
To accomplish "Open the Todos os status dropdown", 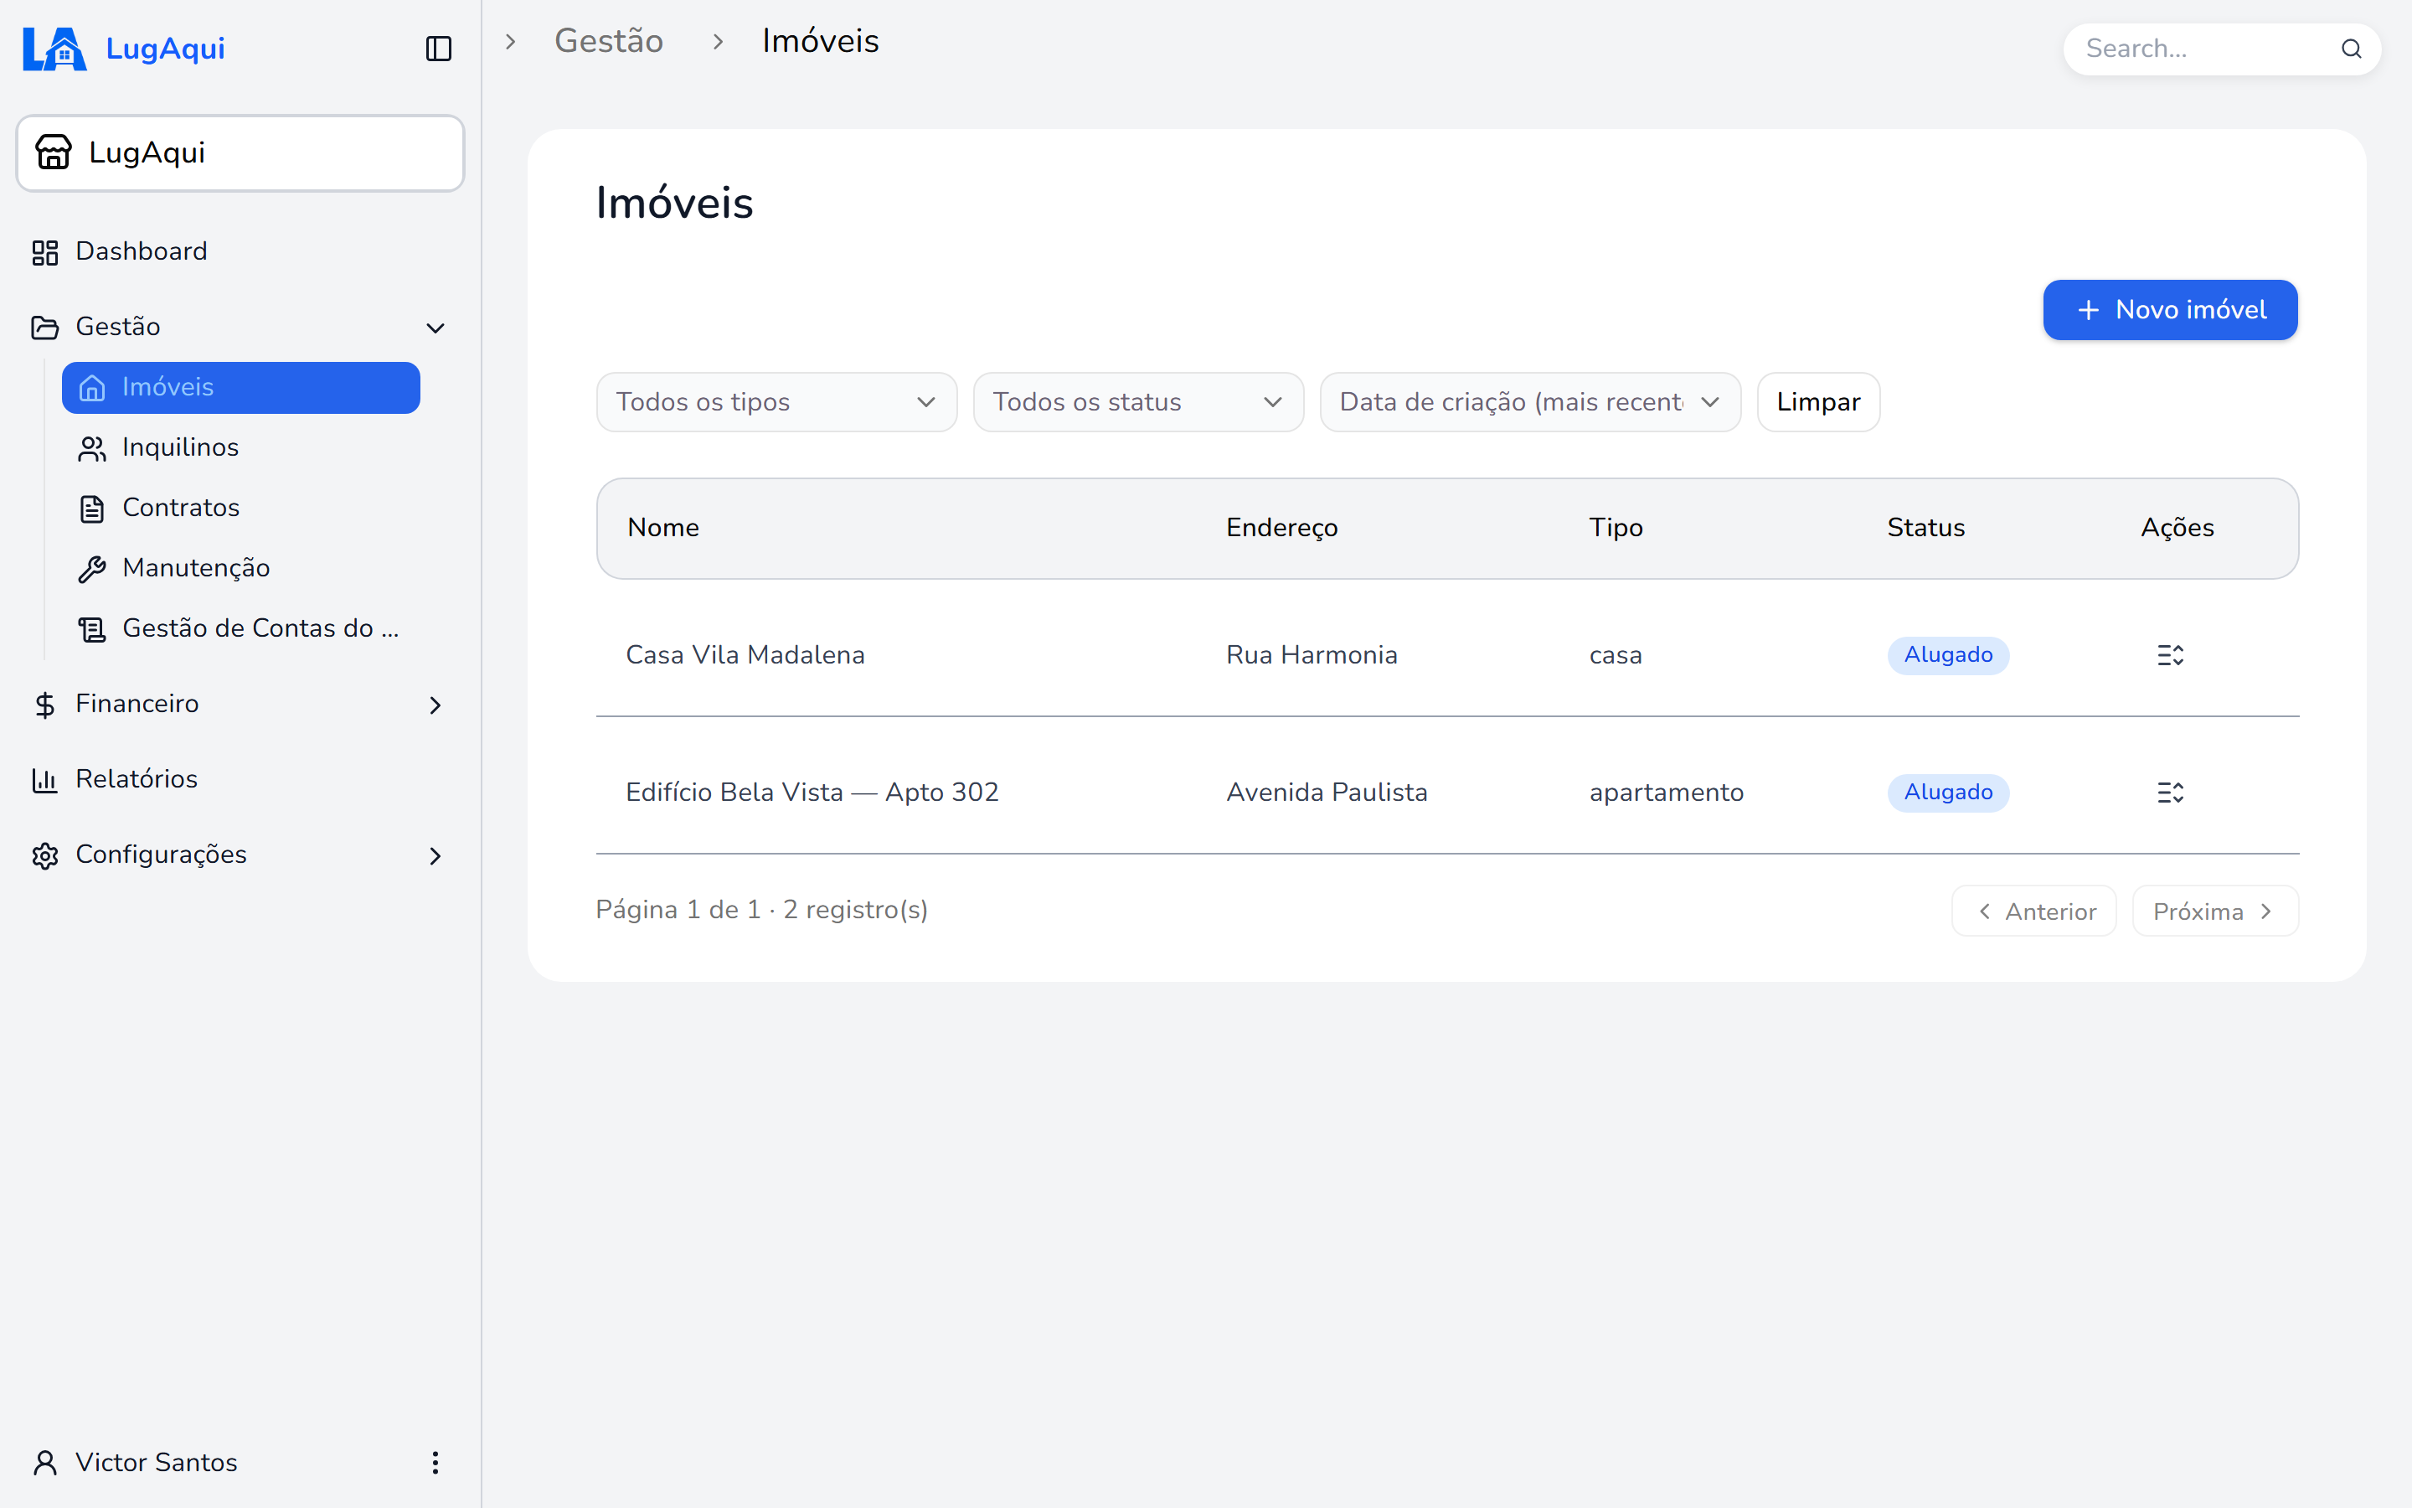I will (1138, 402).
